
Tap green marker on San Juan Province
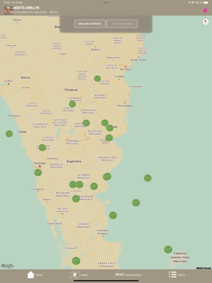pos(42,147)
